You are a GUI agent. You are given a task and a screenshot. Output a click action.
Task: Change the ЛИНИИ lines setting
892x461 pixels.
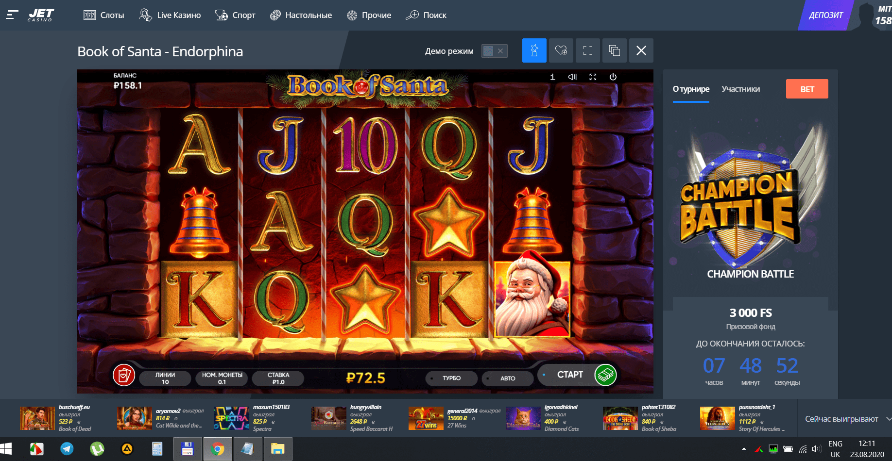pyautogui.click(x=165, y=379)
